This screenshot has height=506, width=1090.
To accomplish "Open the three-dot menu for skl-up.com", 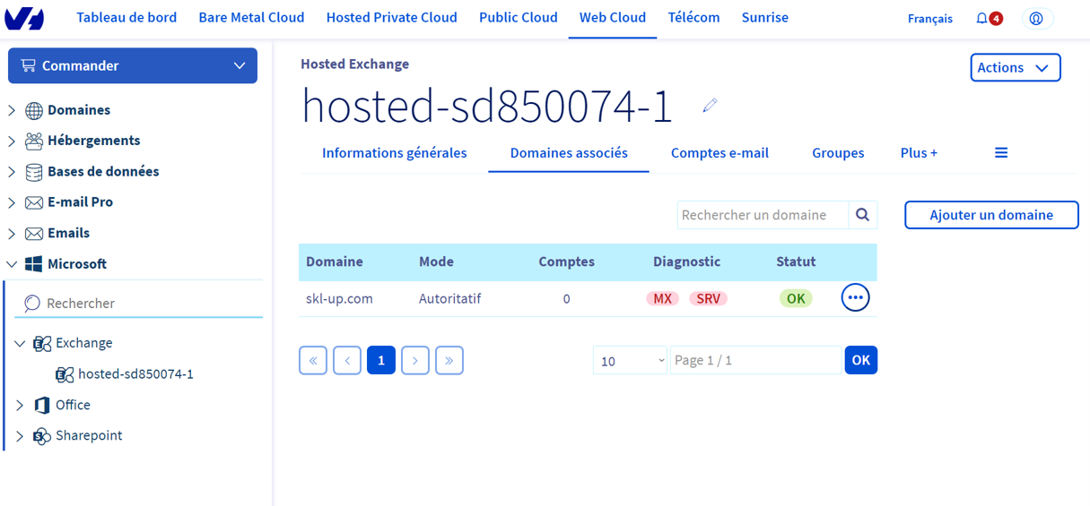I will click(855, 298).
